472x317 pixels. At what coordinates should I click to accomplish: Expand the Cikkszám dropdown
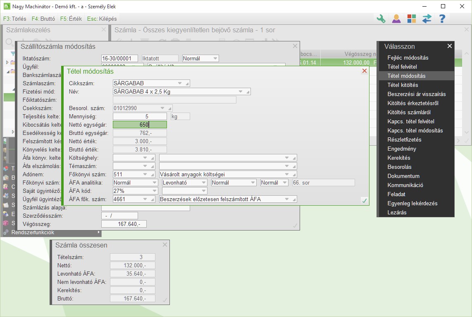(180, 83)
